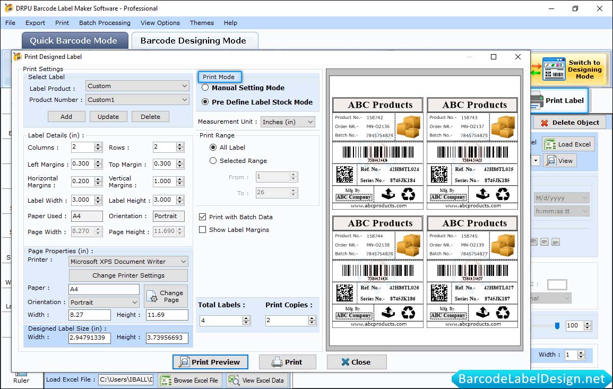
Task: Click left text alignment icon in side panel
Action: pos(534,242)
